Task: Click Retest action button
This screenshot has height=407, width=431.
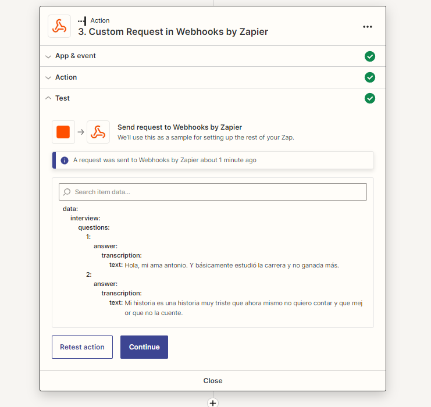Action: coord(82,347)
